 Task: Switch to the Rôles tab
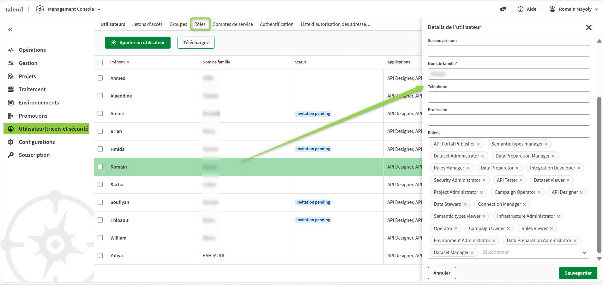tap(200, 24)
